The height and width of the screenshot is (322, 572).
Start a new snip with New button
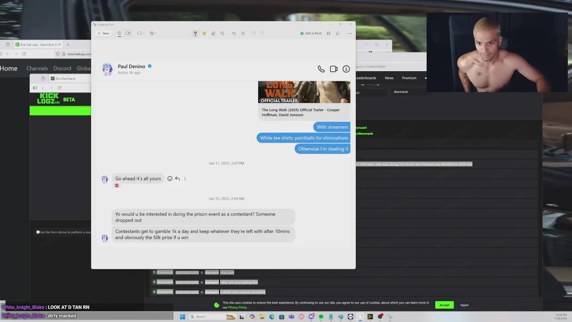[103, 33]
